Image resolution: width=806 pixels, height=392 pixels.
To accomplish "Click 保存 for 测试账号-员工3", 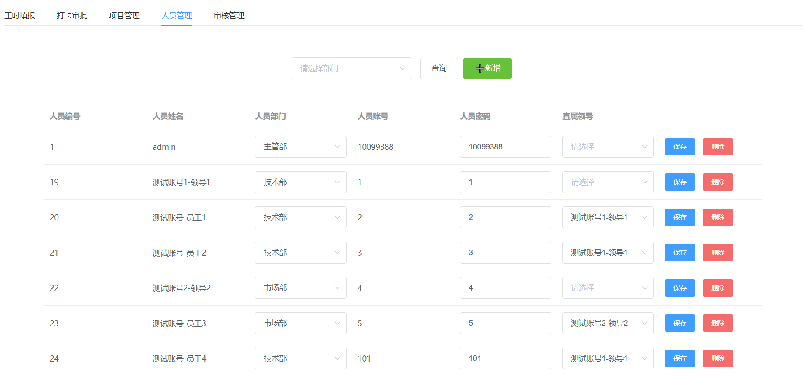I will 680,323.
